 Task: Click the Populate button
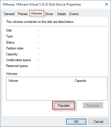click(x=64, y=106)
